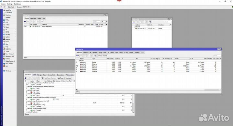
Task: Click the comment icon in Interface List toolbar
Action: tap(91, 56)
